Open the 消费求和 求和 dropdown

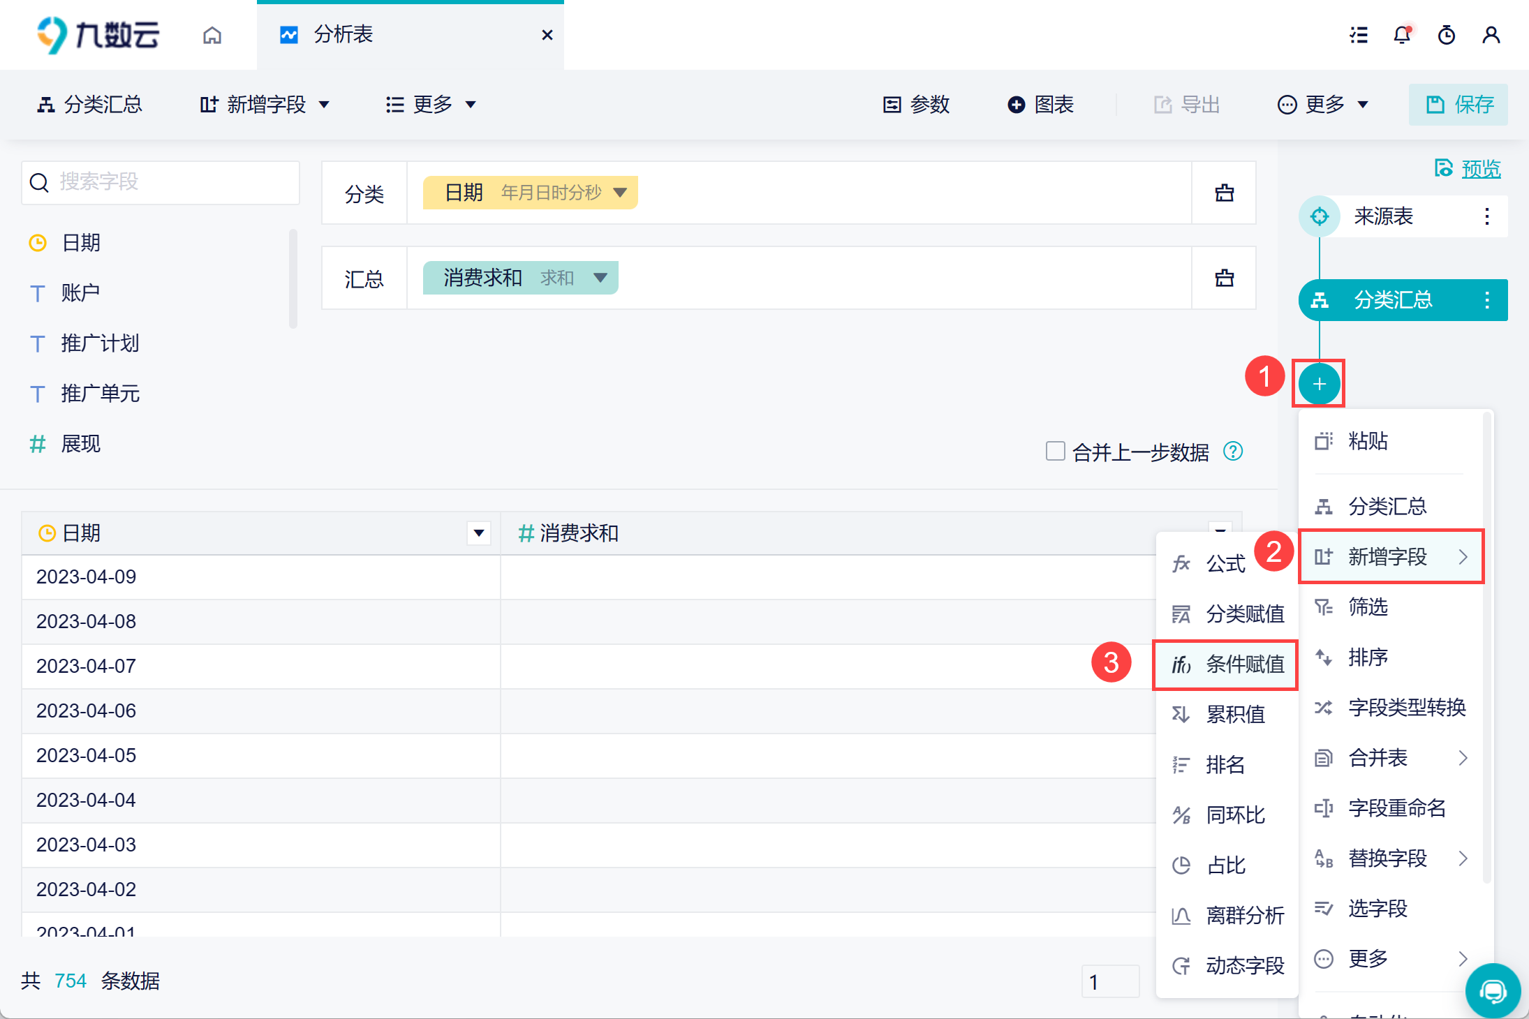click(600, 278)
